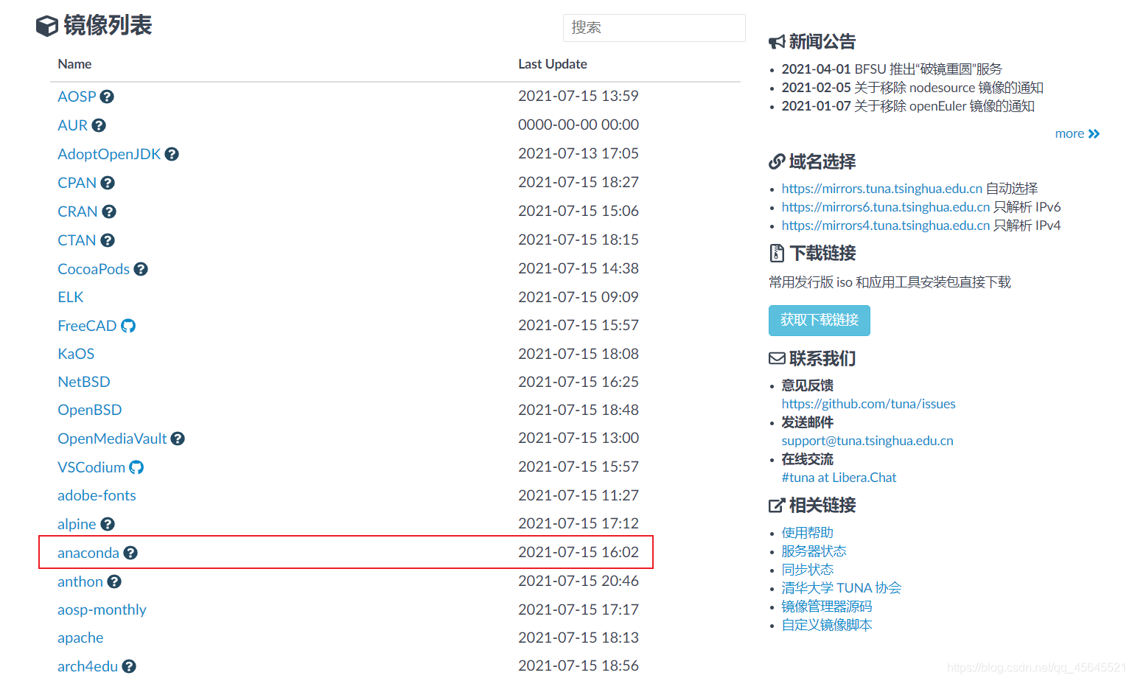The height and width of the screenshot is (681, 1132).
Task: Open the AOSP mirror link
Action: [77, 97]
